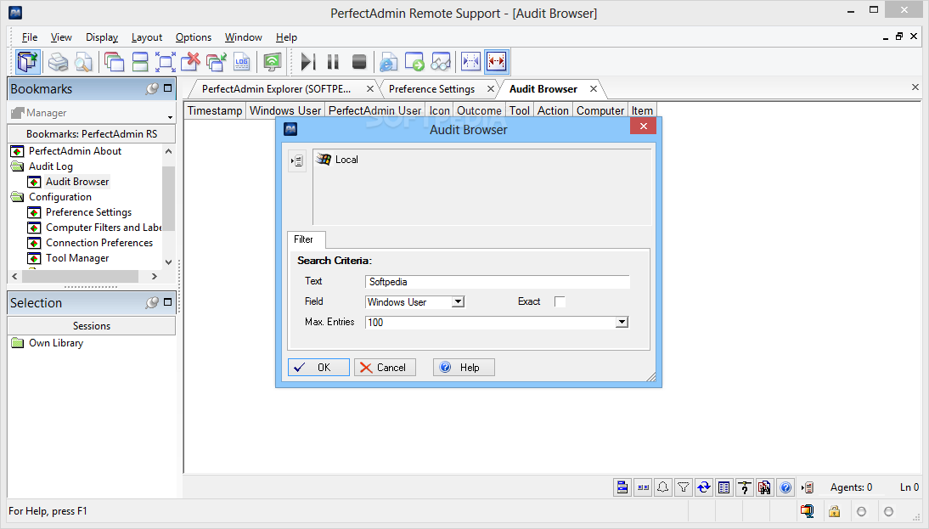This screenshot has width=929, height=529.
Task: Click the blue refresh arrows icon
Action: point(704,487)
